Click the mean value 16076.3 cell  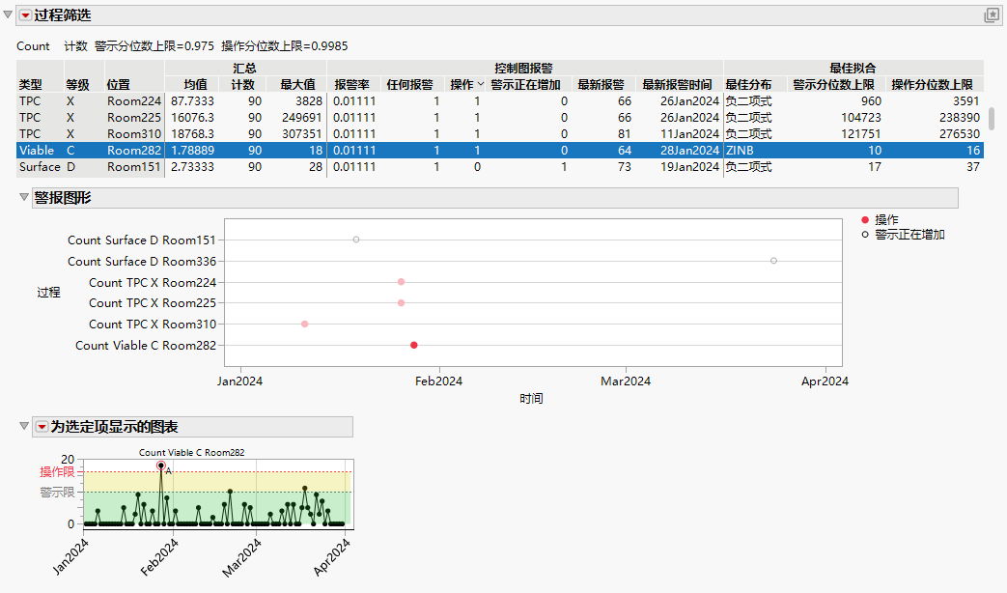192,118
